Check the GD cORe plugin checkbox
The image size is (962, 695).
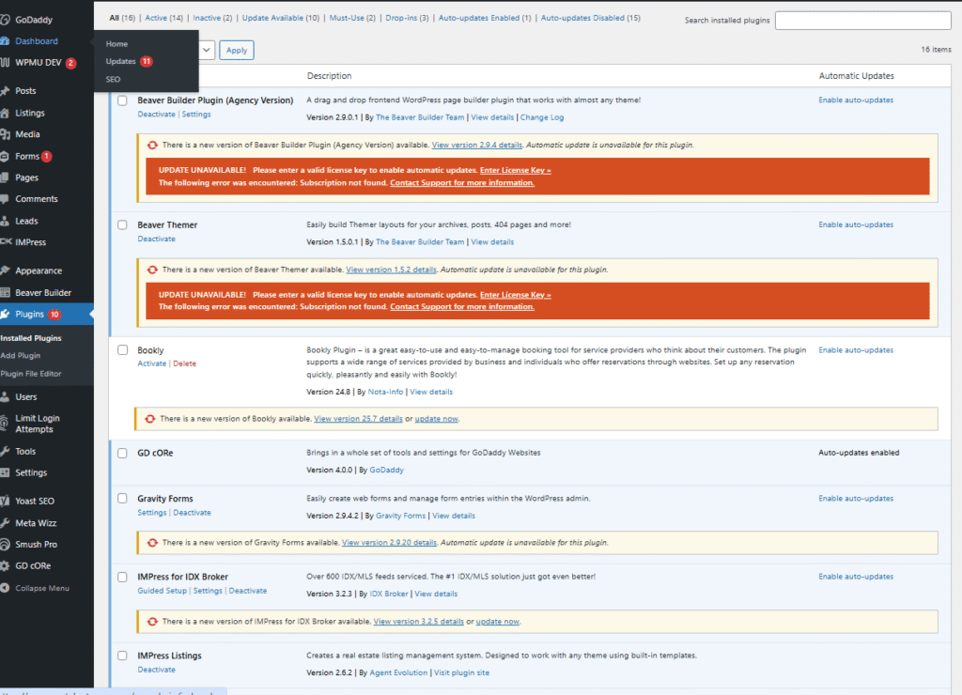[x=123, y=454]
